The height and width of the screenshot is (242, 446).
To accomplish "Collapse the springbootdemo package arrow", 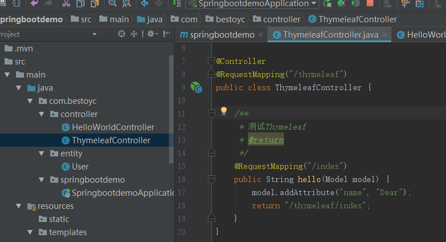I will coord(42,180).
